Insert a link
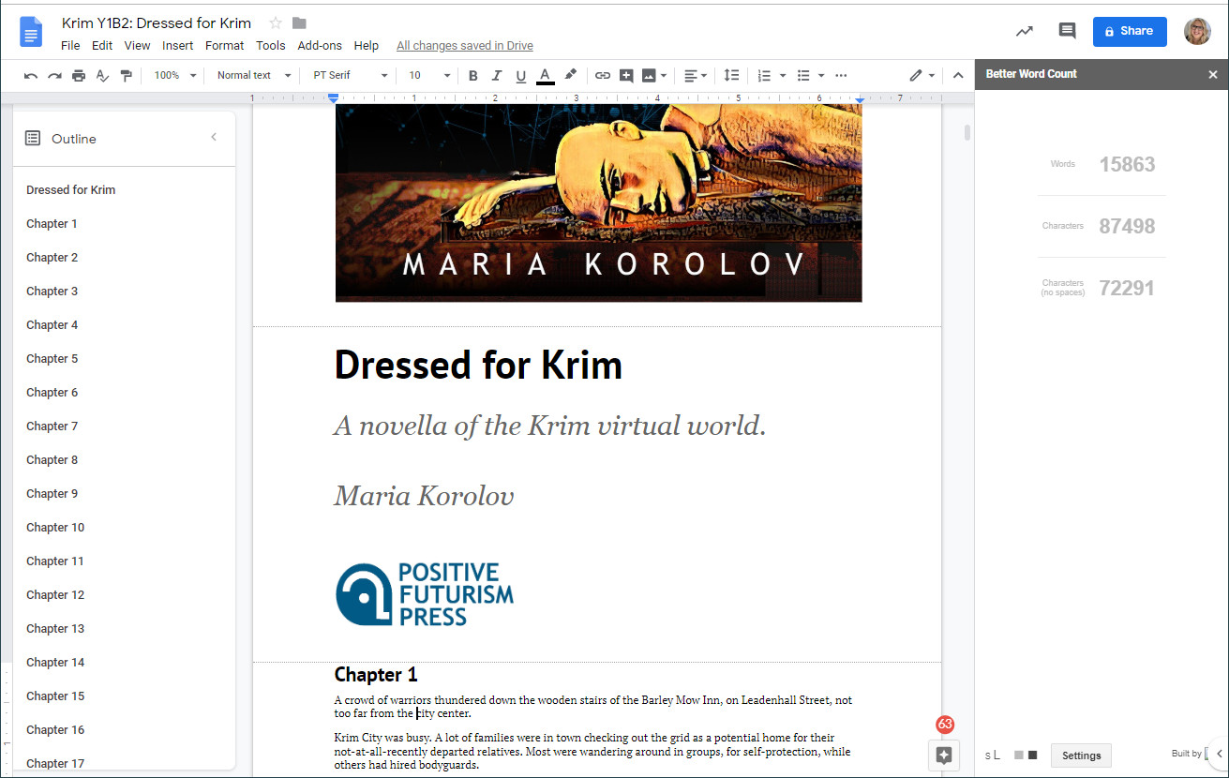1229x778 pixels. tap(603, 75)
